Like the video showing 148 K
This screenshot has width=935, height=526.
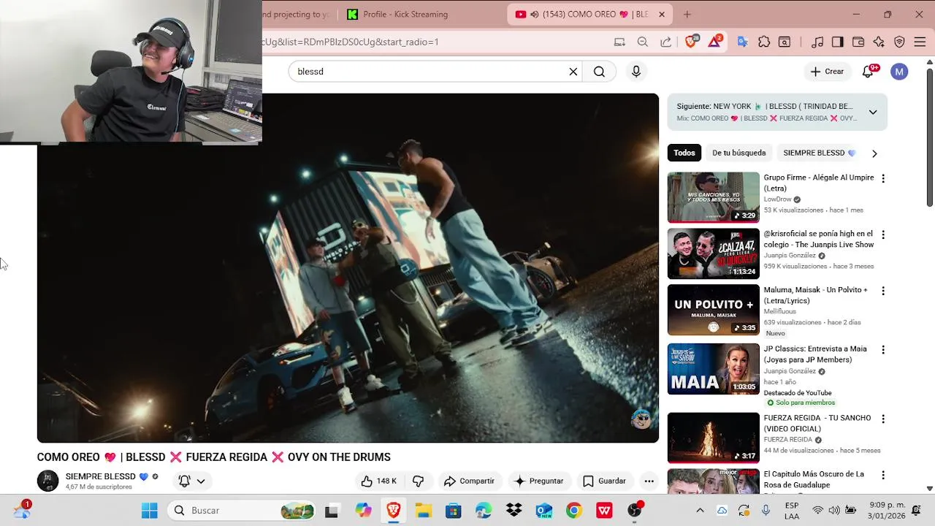378,481
